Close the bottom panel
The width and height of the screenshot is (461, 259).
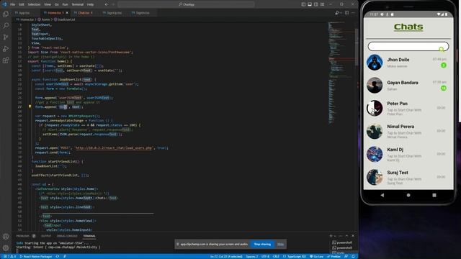353,236
